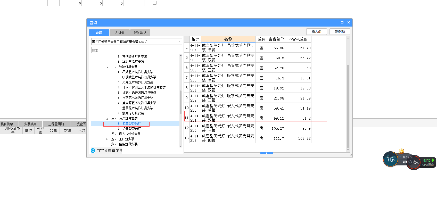
Task: Click the tree panel scrollbar thumb
Action: coord(180,102)
